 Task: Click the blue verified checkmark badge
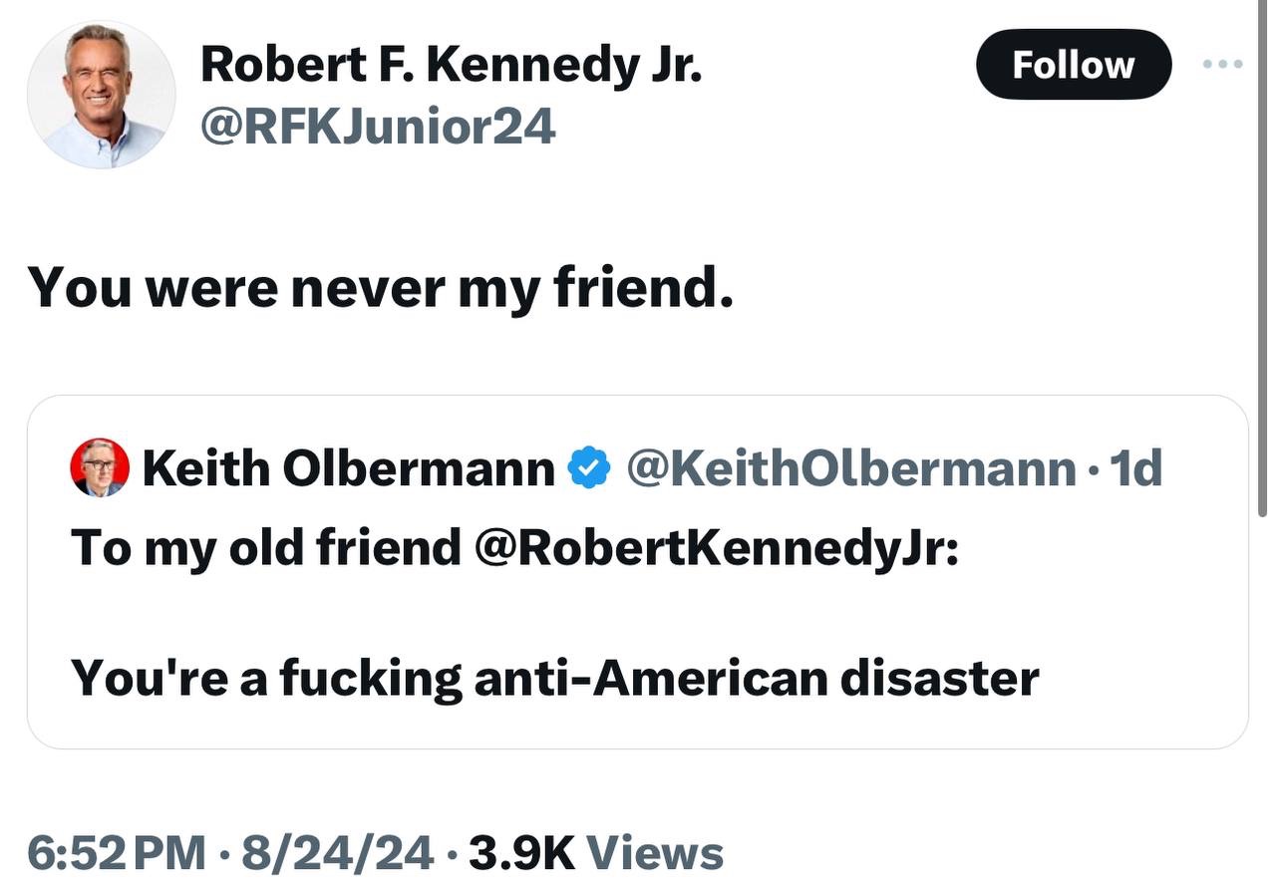(x=589, y=468)
